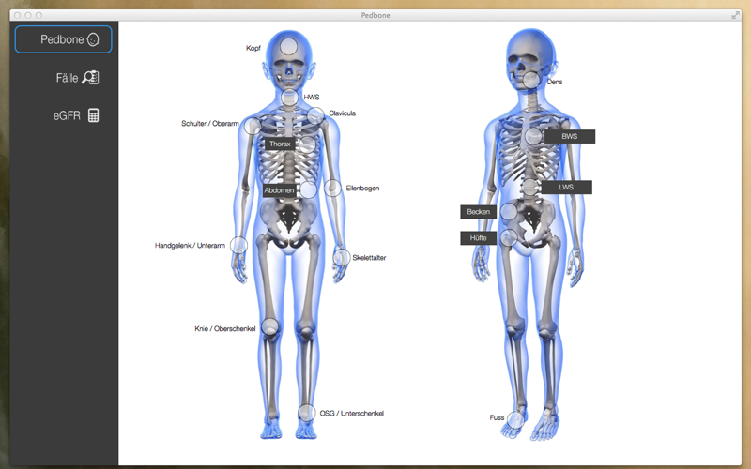The height and width of the screenshot is (469, 751).
Task: Open the Pedbone sidebar section
Action: click(63, 39)
